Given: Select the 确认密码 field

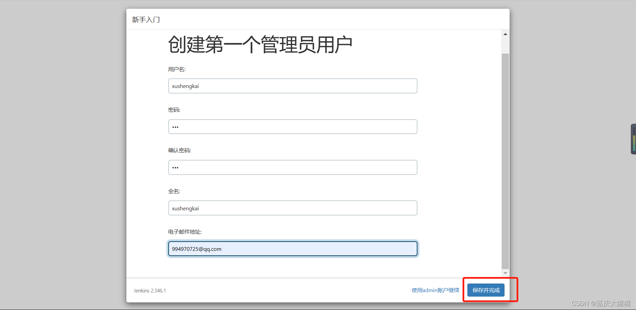Looking at the screenshot, I should (293, 167).
